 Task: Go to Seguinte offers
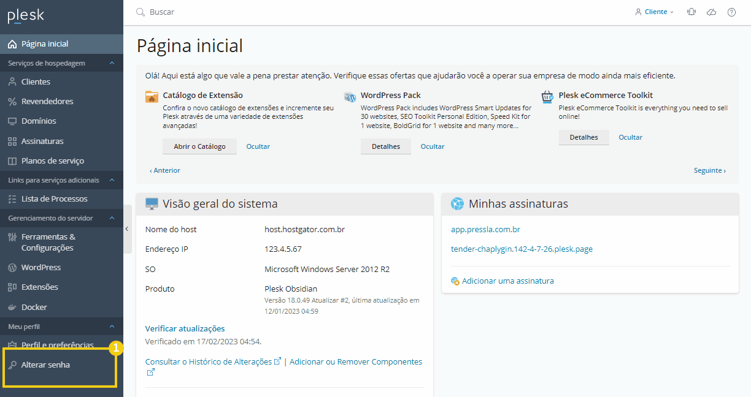(710, 170)
